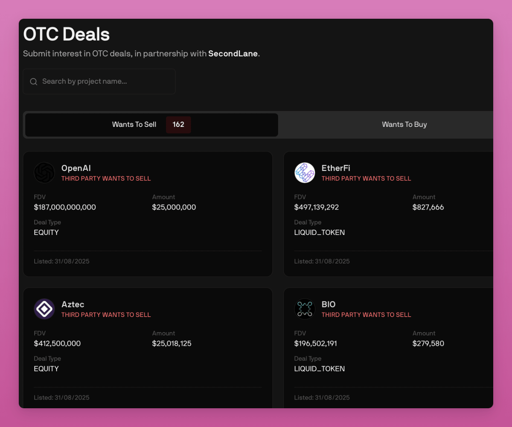Click Aztec's $25,018,125 amount value
Image resolution: width=512 pixels, height=427 pixels.
172,343
